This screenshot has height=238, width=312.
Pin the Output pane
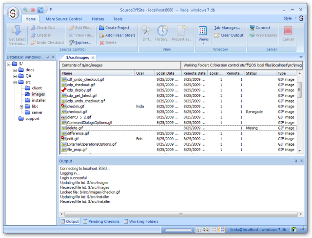[x=296, y=161]
